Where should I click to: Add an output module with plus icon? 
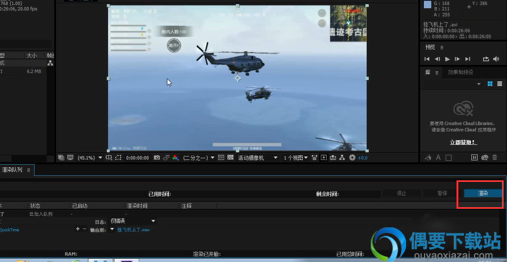(x=77, y=229)
